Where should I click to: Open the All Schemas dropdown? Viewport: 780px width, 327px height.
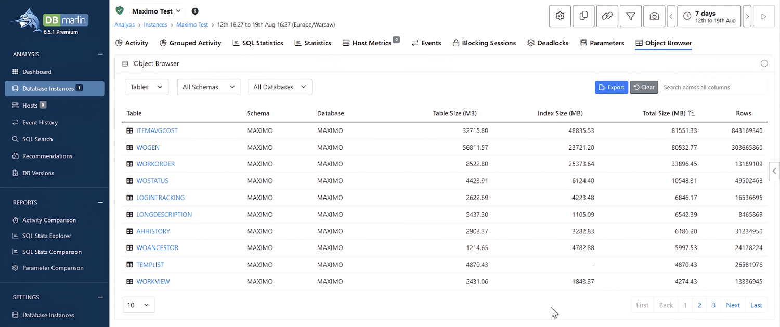pos(209,87)
